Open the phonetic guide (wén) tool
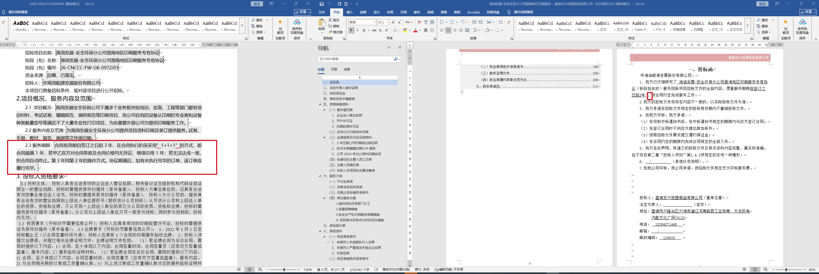The height and width of the screenshot is (274, 819). click(426, 22)
